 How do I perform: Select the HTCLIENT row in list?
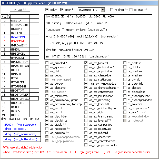pyautogui.click(x=20, y=33)
